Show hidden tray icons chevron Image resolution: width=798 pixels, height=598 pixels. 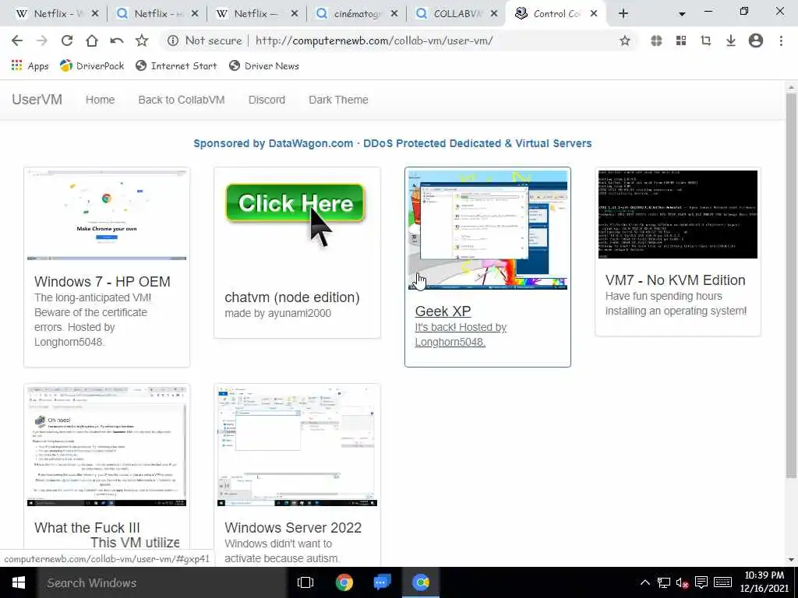[x=644, y=582]
